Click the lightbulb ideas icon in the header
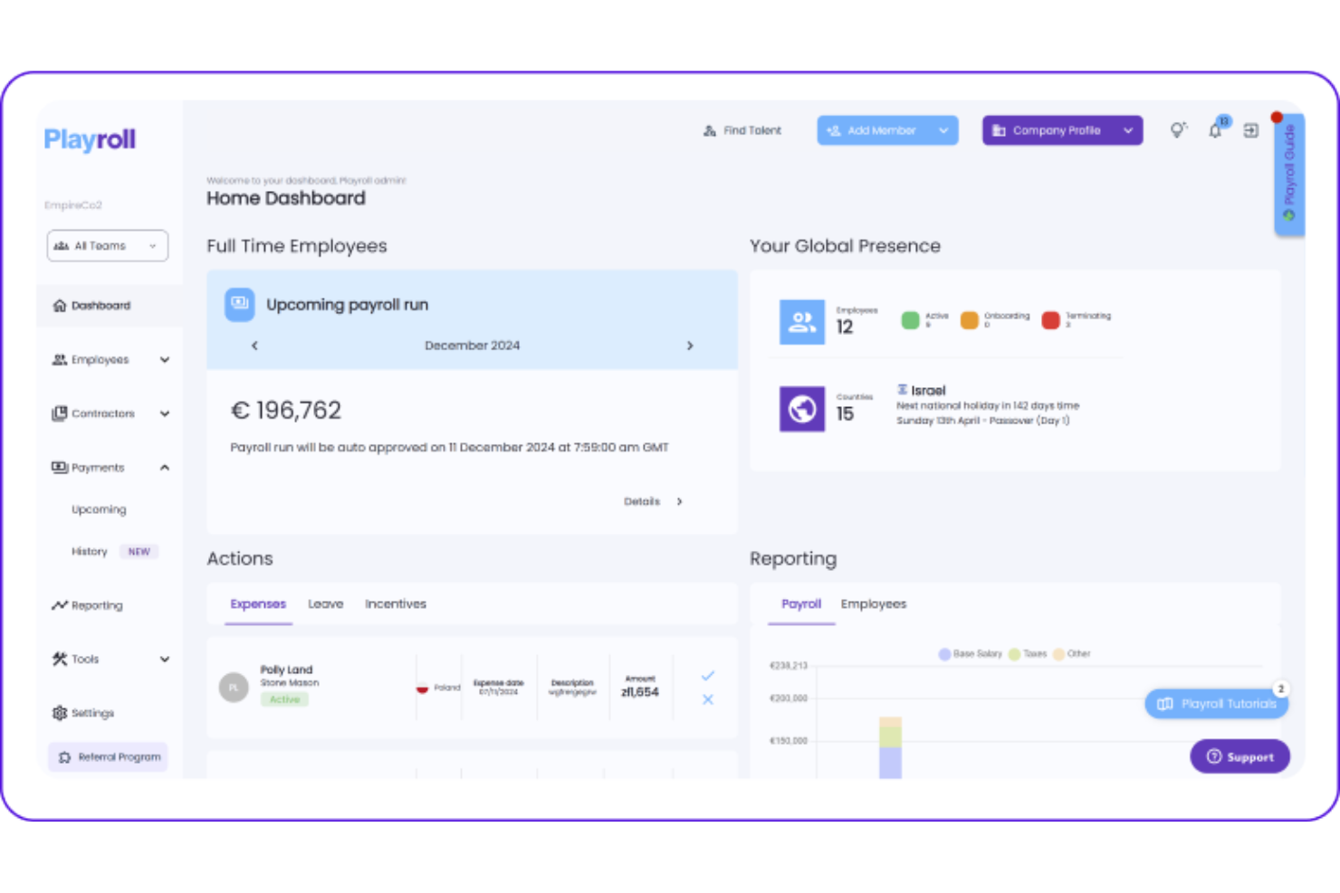Screen dimensions: 1340x893 pyautogui.click(x=1178, y=130)
